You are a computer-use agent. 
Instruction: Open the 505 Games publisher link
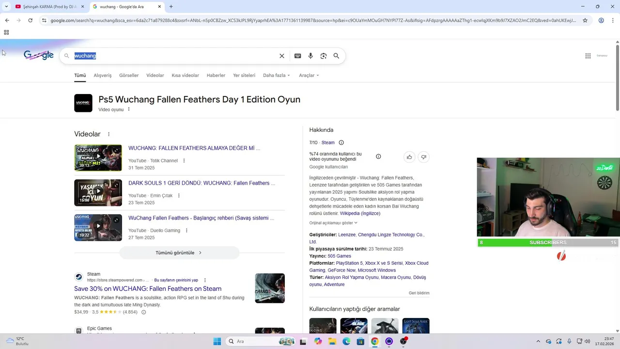(x=339, y=256)
